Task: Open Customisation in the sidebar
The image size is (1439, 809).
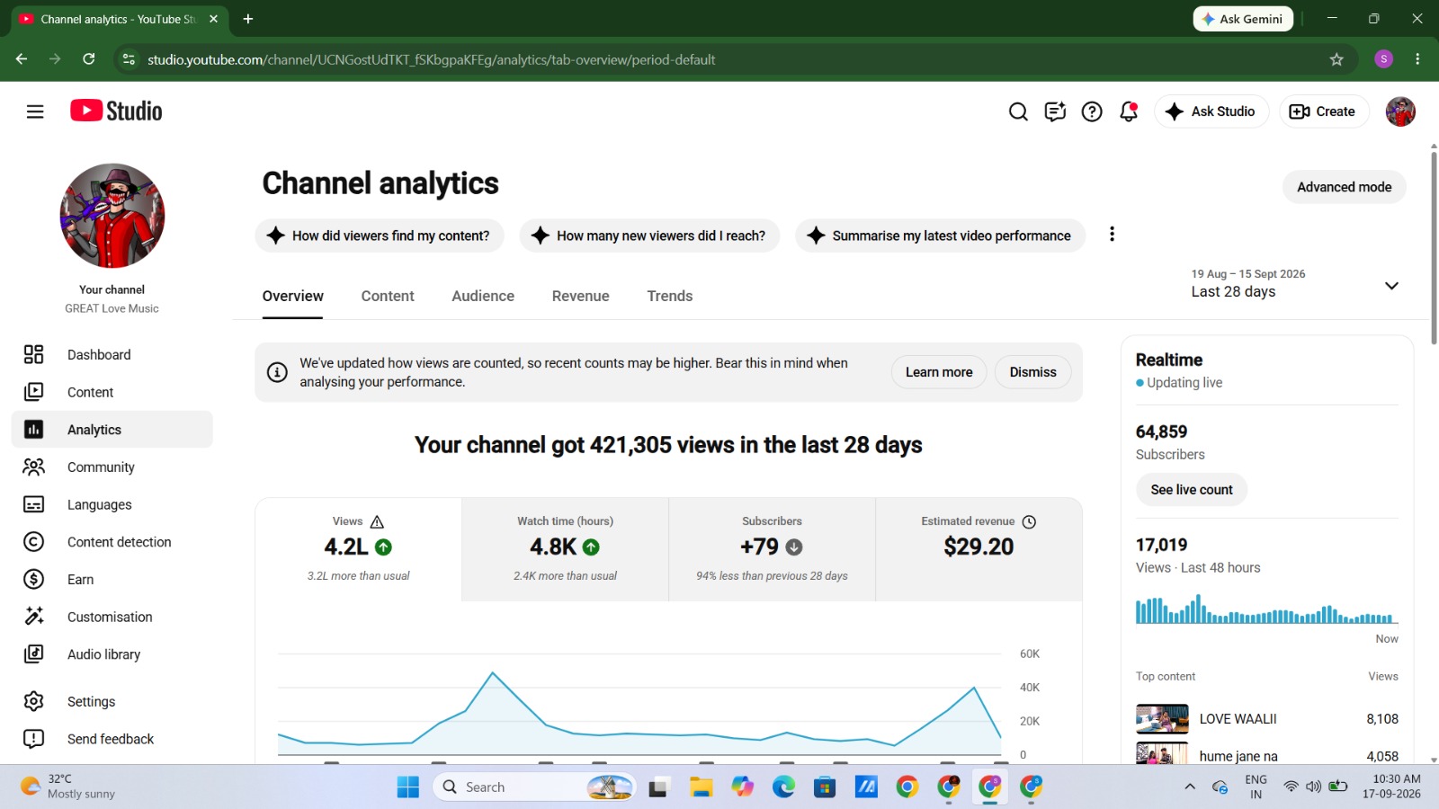Action: 112,617
